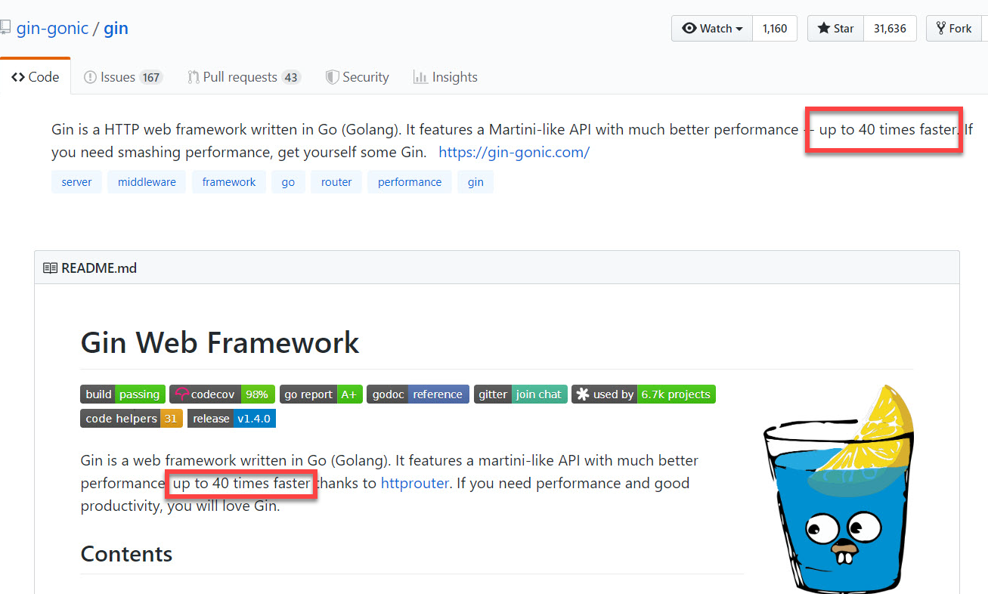Click the Code tab angle-brackets icon
The width and height of the screenshot is (988, 594).
[x=18, y=77]
